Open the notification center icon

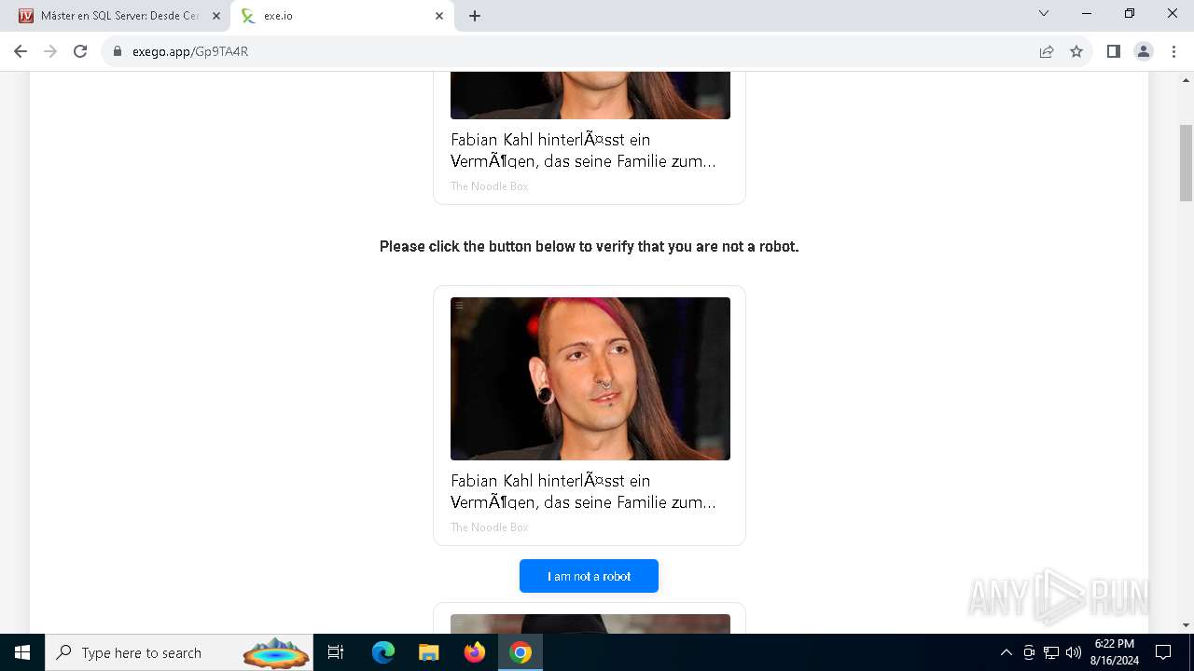(1163, 652)
